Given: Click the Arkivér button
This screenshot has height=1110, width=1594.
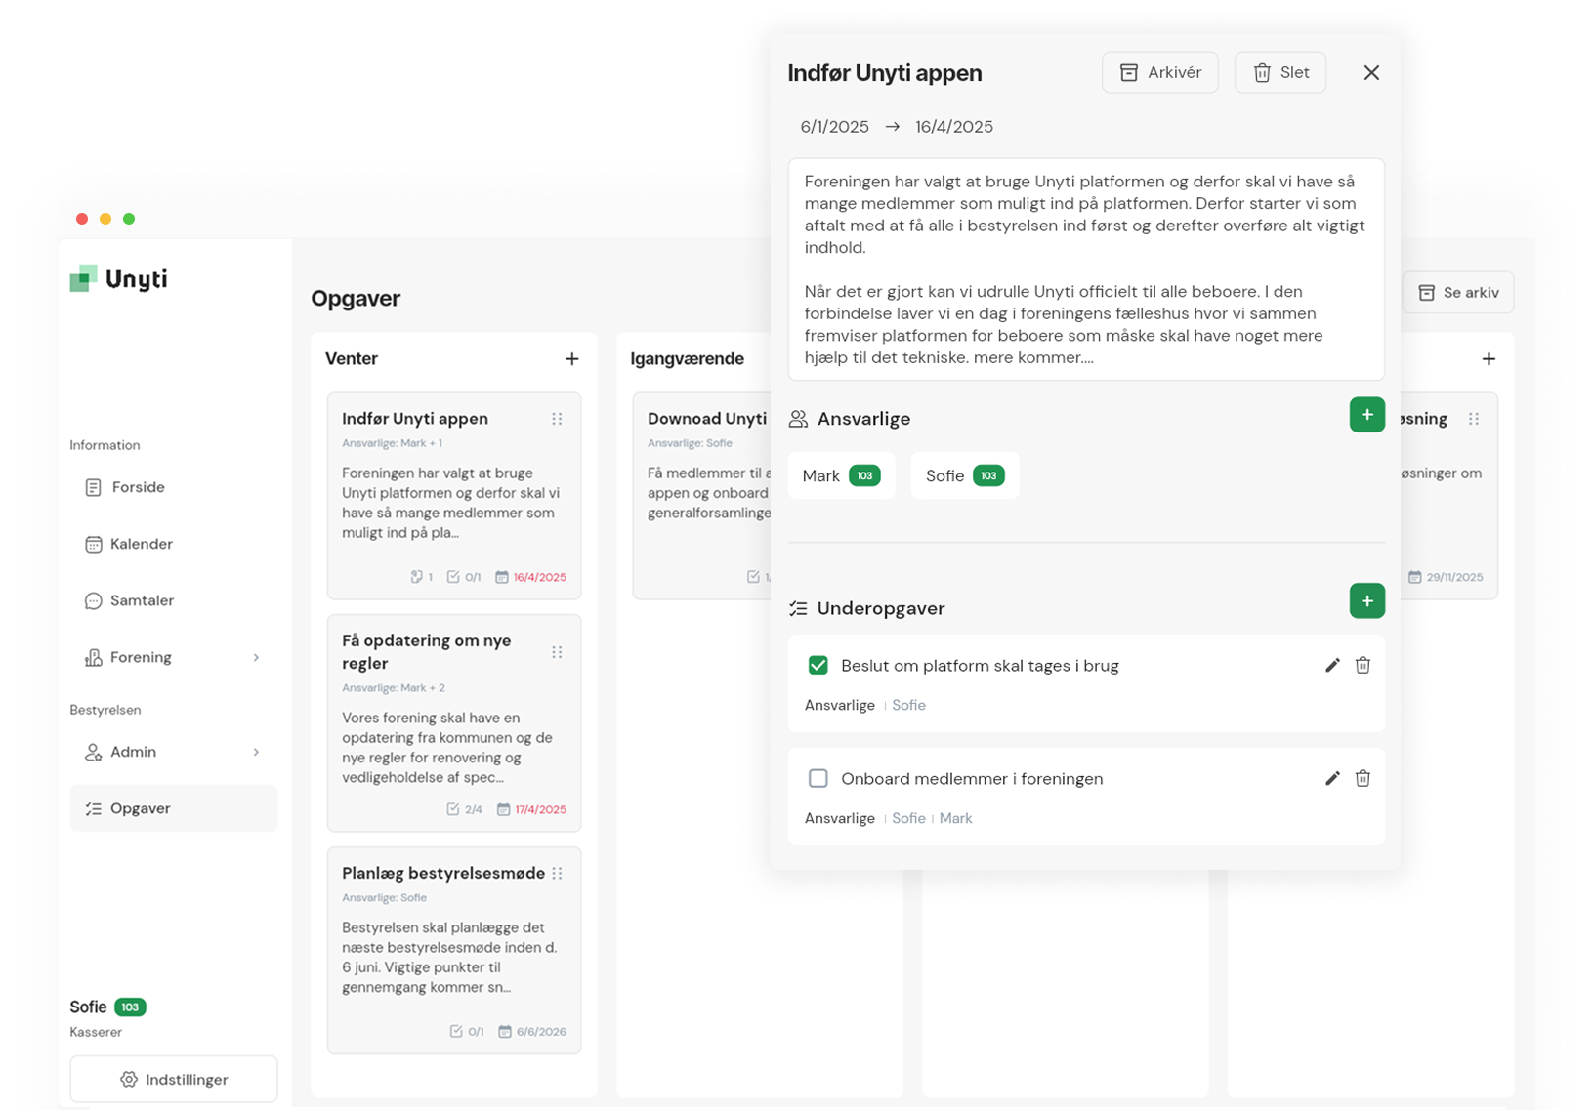Looking at the screenshot, I should click(1159, 73).
